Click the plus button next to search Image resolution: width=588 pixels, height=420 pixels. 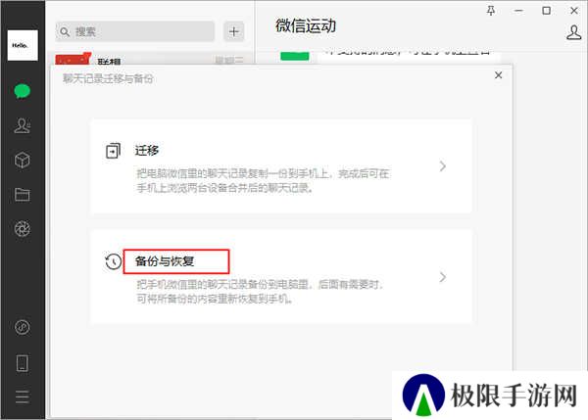tap(234, 31)
